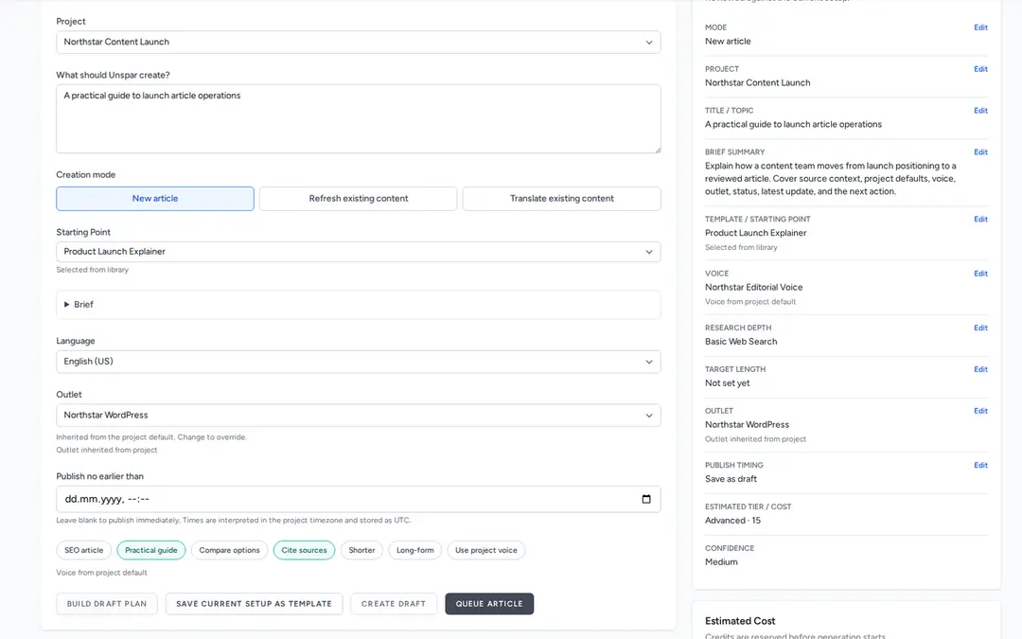
Task: Click the 'Advanced · 15' estimated tier value
Action: [732, 521]
